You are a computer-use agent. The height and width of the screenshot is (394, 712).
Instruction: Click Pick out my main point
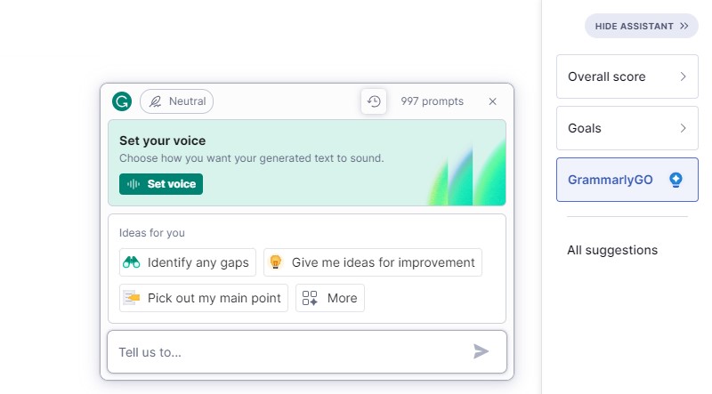tap(214, 298)
